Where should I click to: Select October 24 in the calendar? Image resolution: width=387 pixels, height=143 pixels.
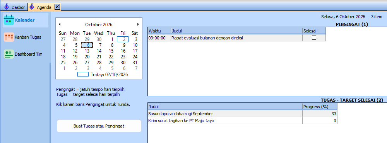click(135, 57)
